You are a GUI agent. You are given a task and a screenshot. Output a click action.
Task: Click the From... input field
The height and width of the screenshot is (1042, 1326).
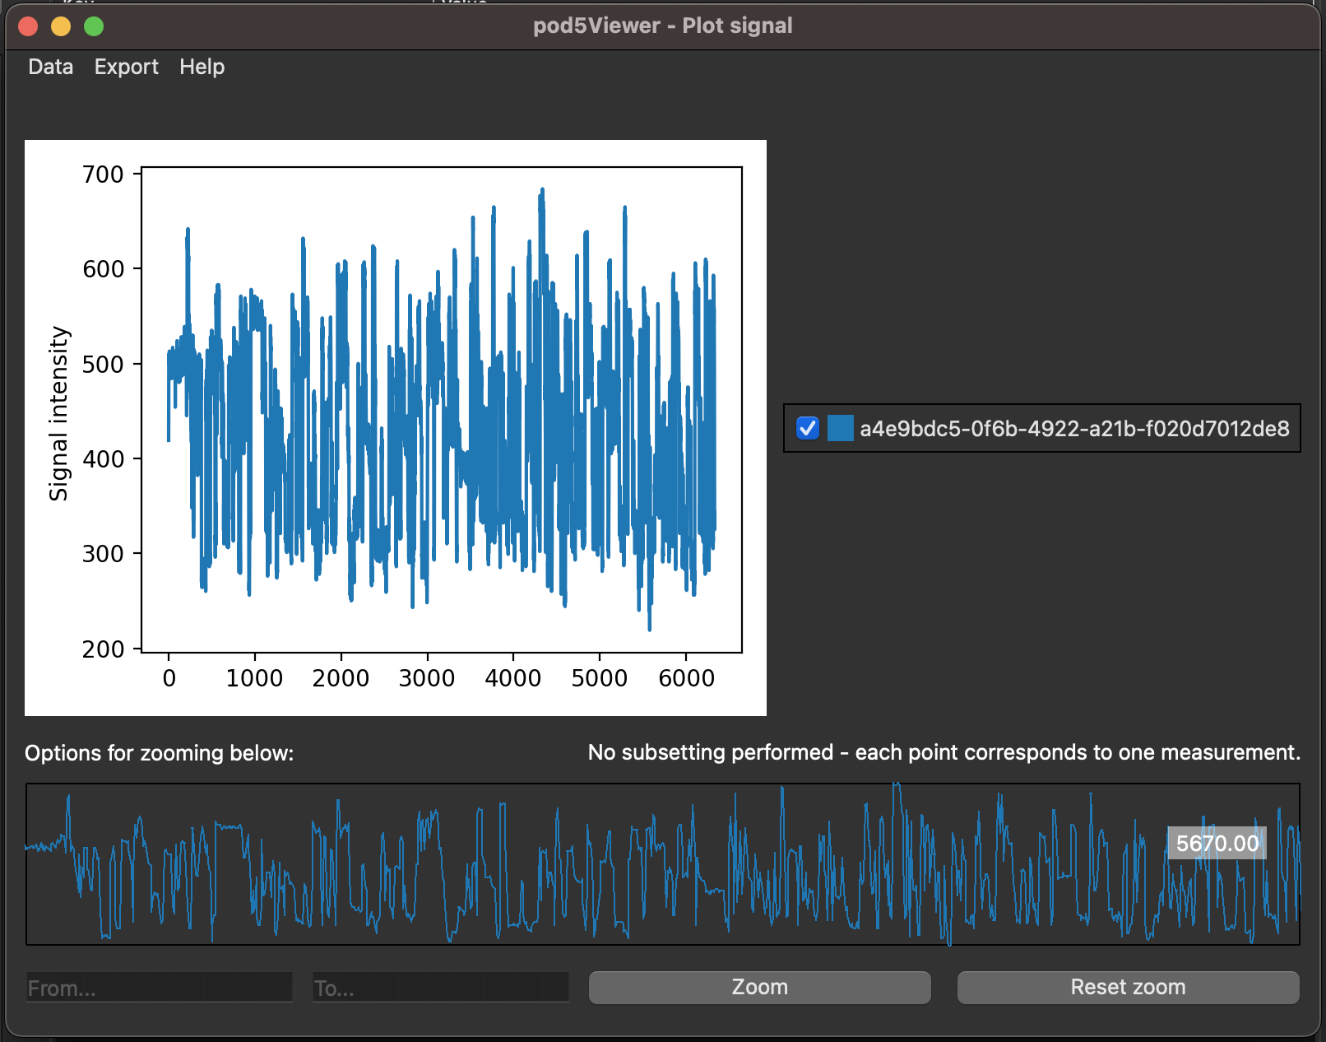point(159,987)
